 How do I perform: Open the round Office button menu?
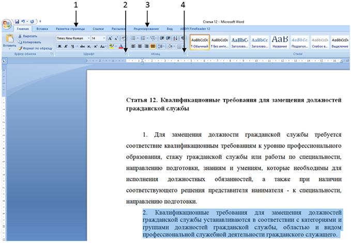click(7, 24)
